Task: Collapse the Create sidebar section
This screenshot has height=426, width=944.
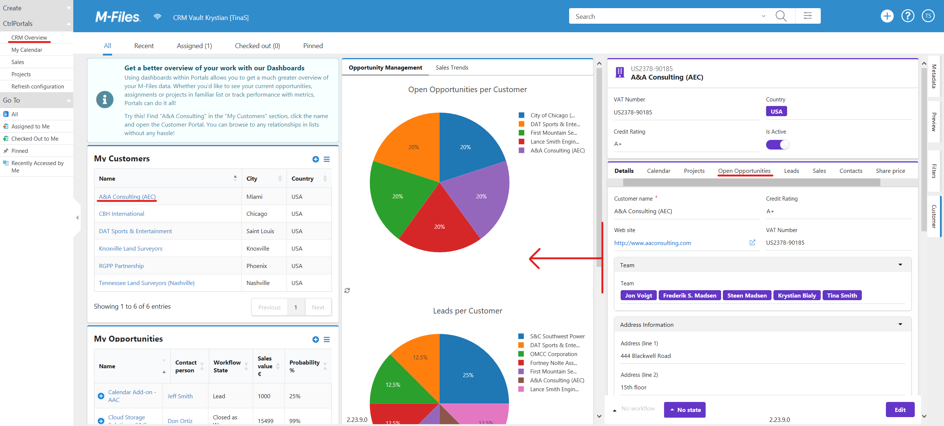Action: click(69, 8)
